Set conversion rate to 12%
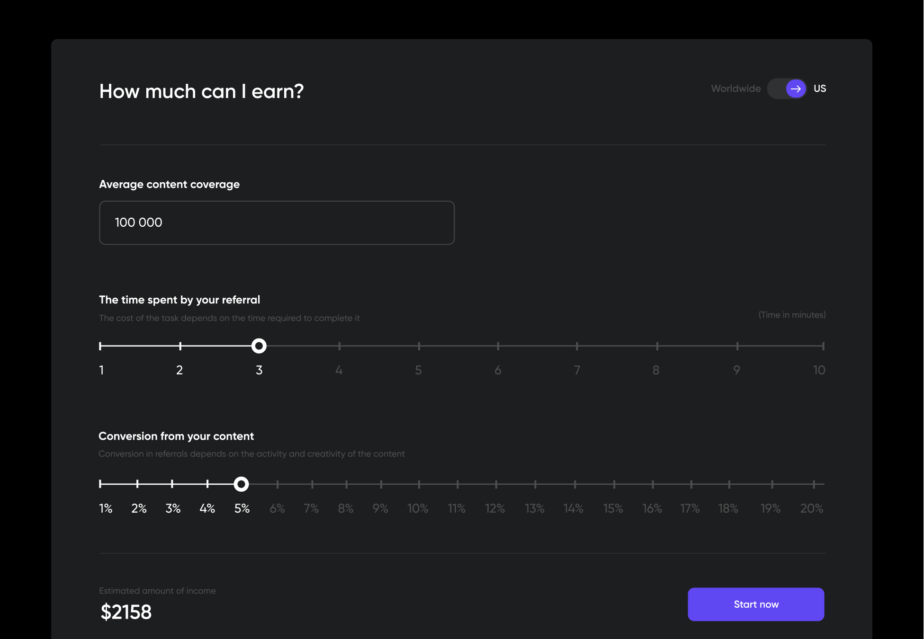Viewport: 924px width, 639px height. click(496, 484)
